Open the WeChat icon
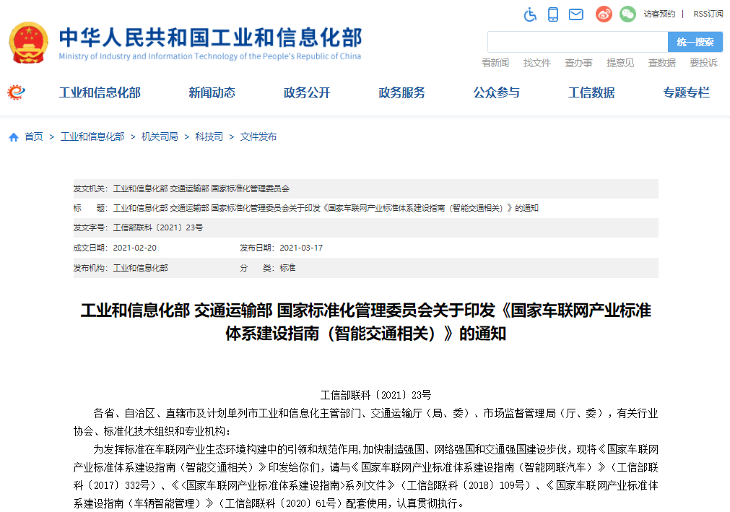This screenshot has width=730, height=512. point(627,14)
